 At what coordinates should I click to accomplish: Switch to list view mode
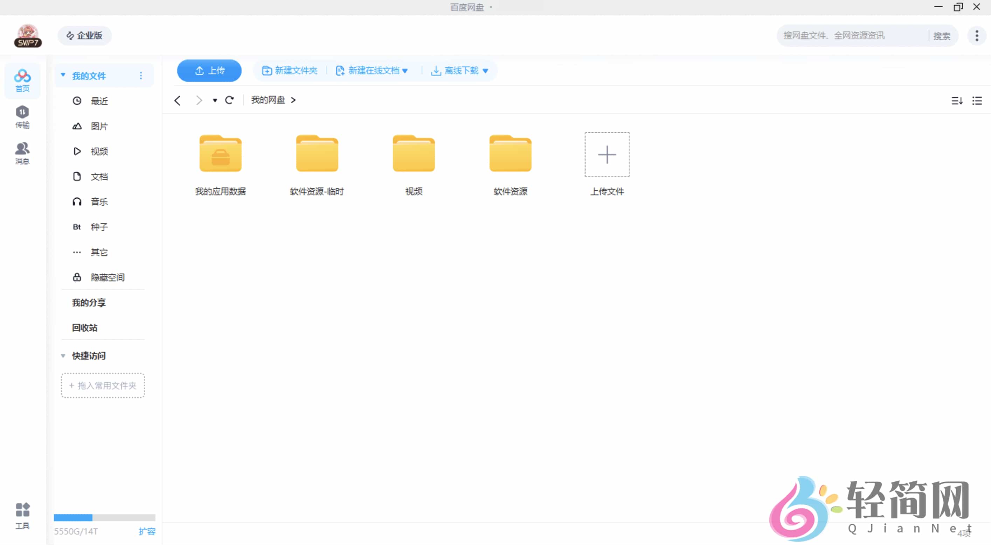(978, 100)
